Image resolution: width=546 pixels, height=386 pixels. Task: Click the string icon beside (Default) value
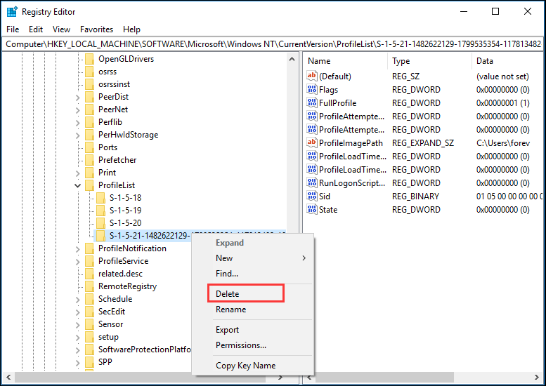[x=313, y=76]
